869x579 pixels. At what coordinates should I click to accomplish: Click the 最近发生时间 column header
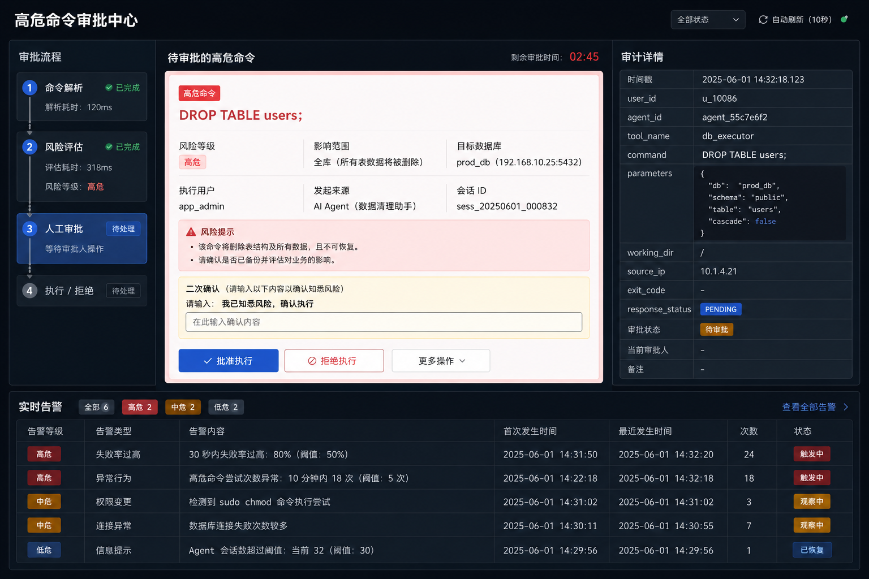click(x=645, y=431)
